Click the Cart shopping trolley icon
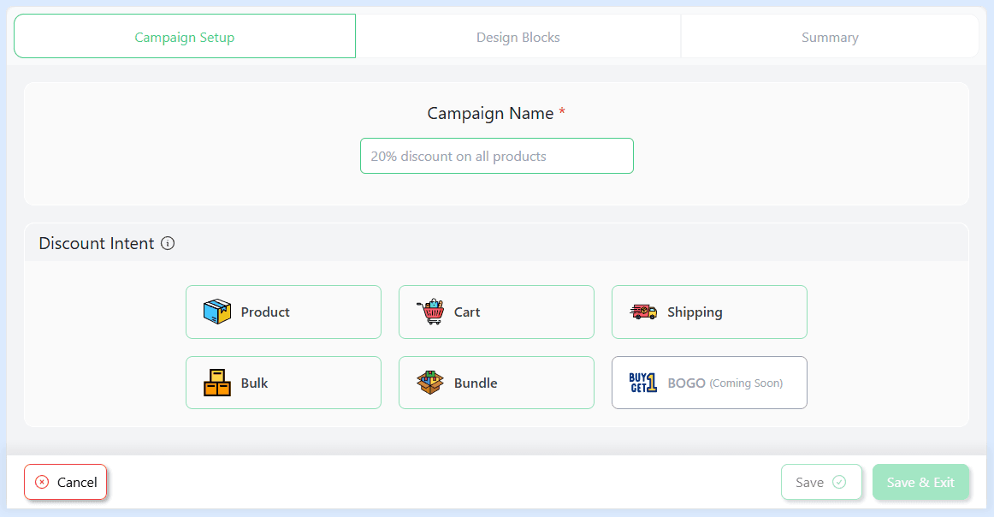This screenshot has width=994, height=517. click(x=430, y=312)
